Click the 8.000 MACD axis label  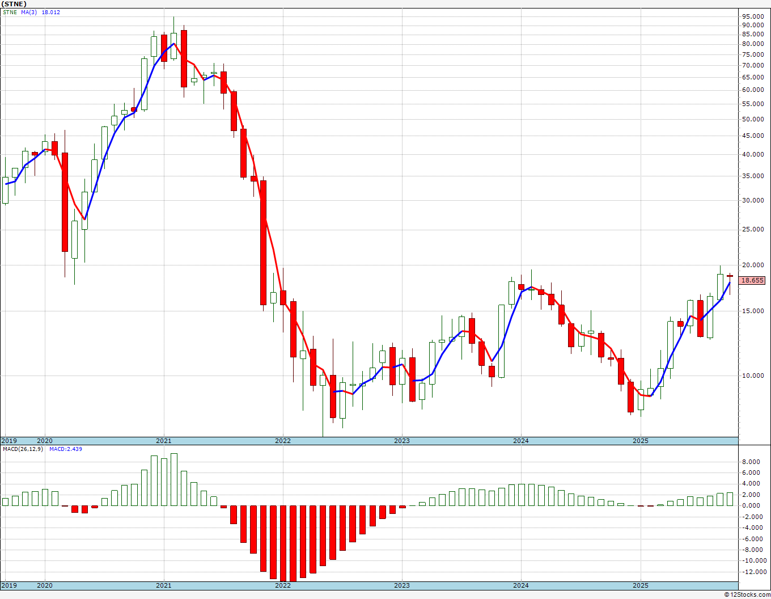[x=752, y=462]
